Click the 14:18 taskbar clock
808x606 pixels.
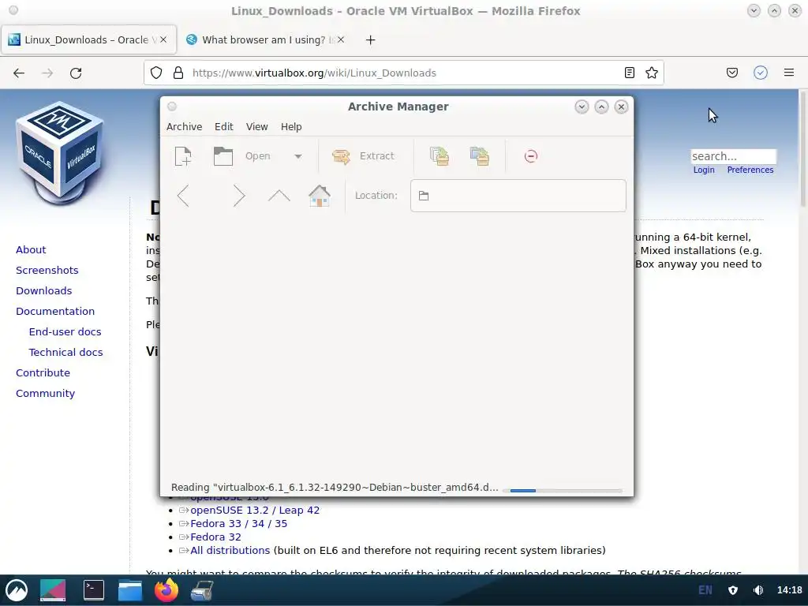[x=789, y=590]
